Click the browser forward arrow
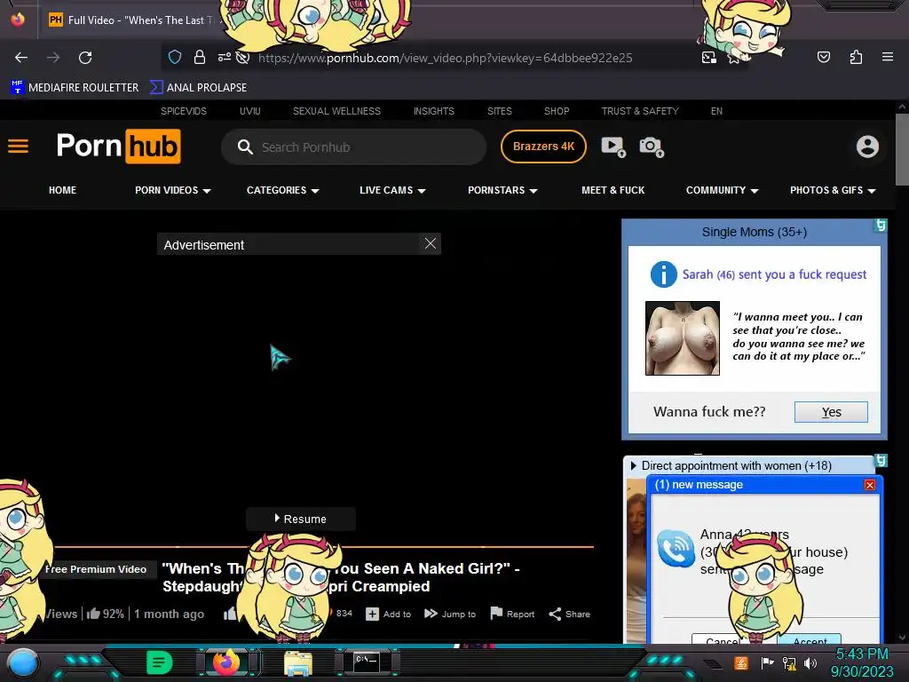This screenshot has height=682, width=909. [53, 58]
